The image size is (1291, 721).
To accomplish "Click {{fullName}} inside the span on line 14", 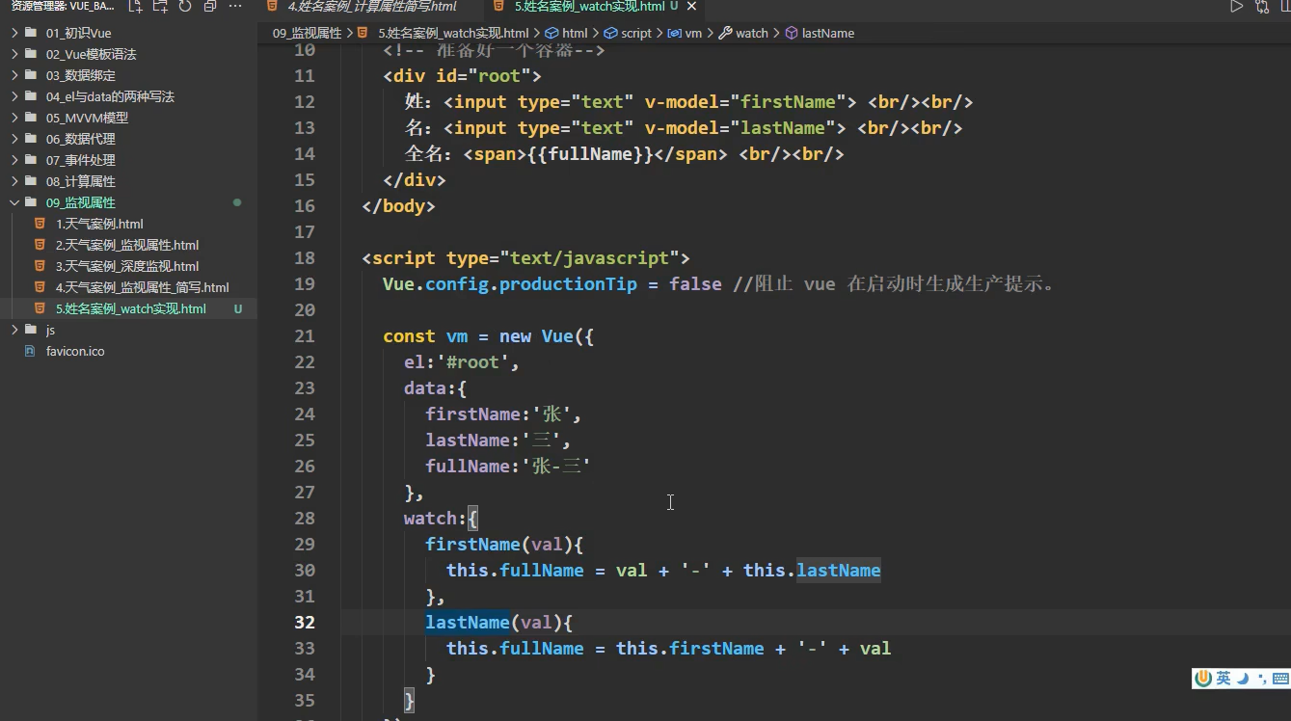I will click(590, 153).
